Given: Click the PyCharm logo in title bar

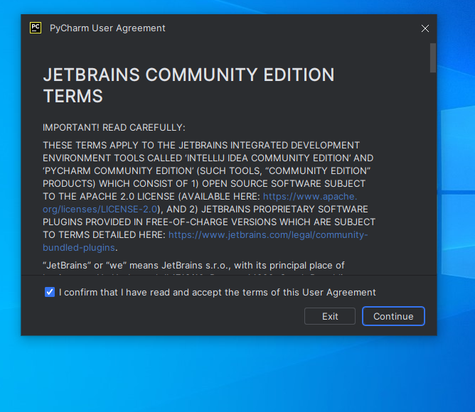Looking at the screenshot, I should coord(36,28).
